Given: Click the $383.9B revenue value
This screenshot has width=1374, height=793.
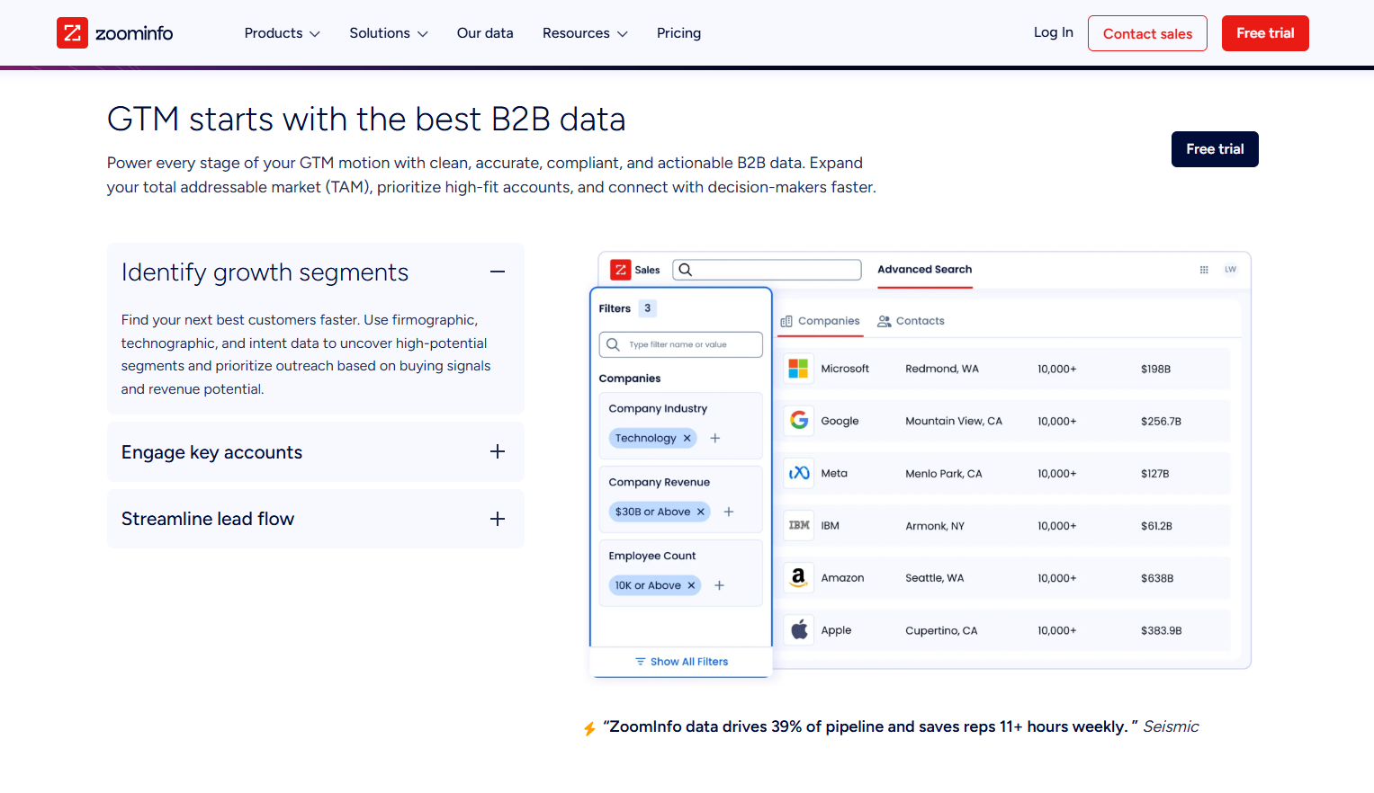Looking at the screenshot, I should point(1162,630).
